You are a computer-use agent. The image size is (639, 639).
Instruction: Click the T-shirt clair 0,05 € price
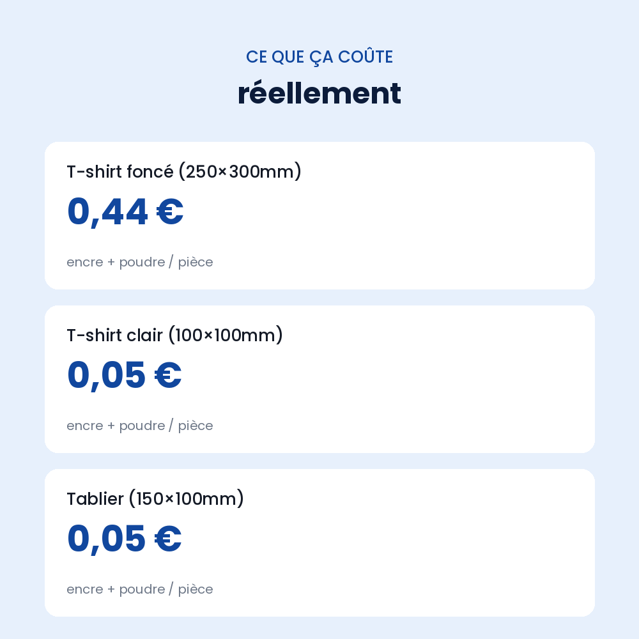(125, 375)
